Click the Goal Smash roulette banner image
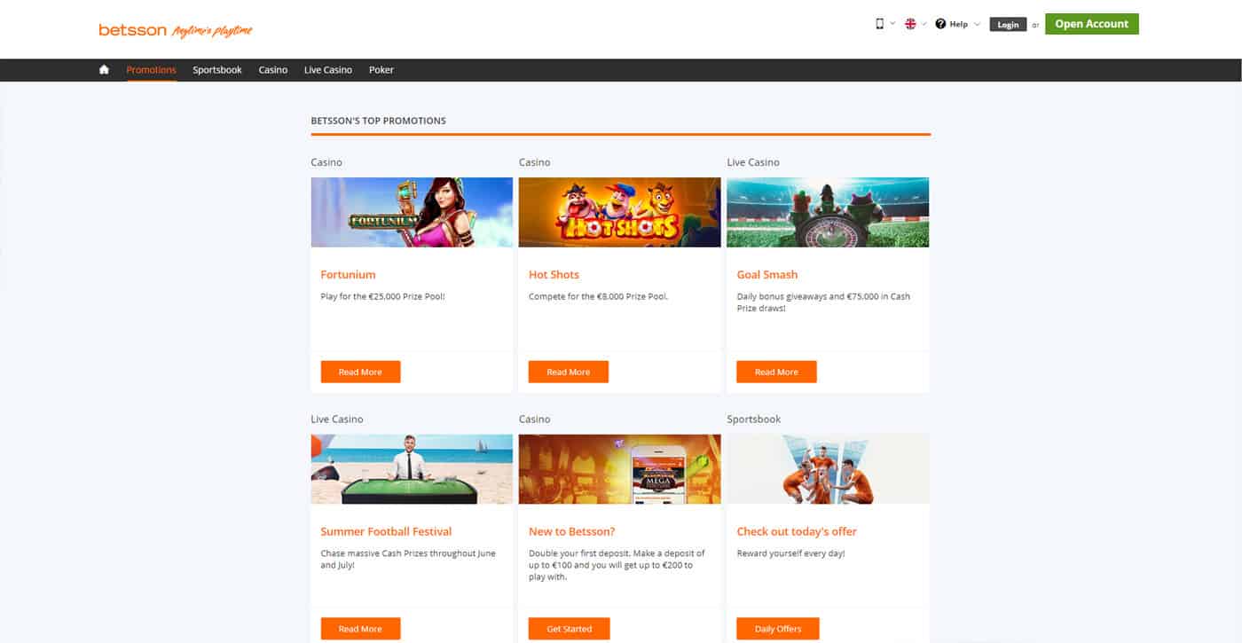 [x=828, y=212]
